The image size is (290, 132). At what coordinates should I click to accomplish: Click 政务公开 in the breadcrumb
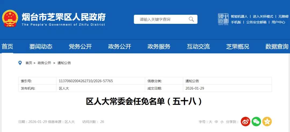pyautogui.click(x=44, y=63)
